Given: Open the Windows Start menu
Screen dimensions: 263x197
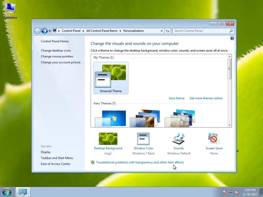Looking at the screenshot, I should click(7, 192).
